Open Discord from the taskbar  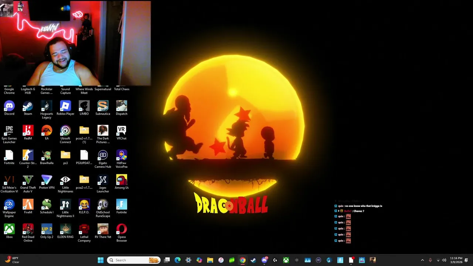tap(264, 260)
